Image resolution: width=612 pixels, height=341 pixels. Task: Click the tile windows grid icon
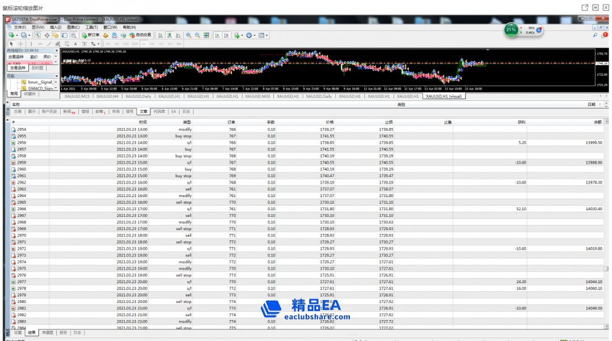[x=206, y=35]
